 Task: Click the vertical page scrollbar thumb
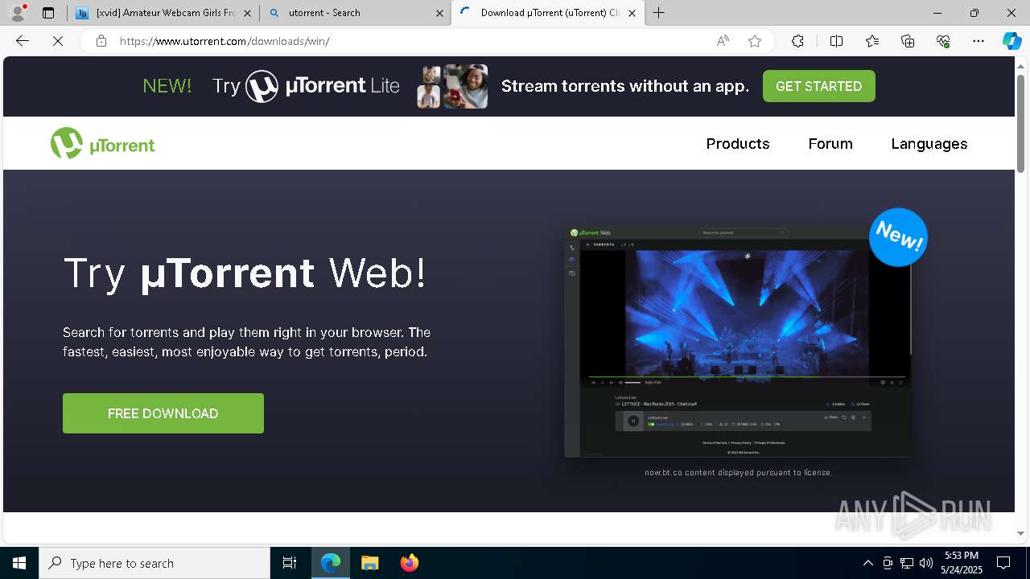[1021, 123]
